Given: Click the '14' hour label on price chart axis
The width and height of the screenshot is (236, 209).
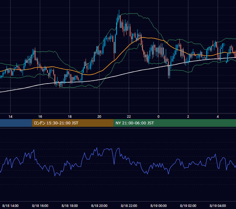Looking at the screenshot, I should pyautogui.click(x=10, y=117).
